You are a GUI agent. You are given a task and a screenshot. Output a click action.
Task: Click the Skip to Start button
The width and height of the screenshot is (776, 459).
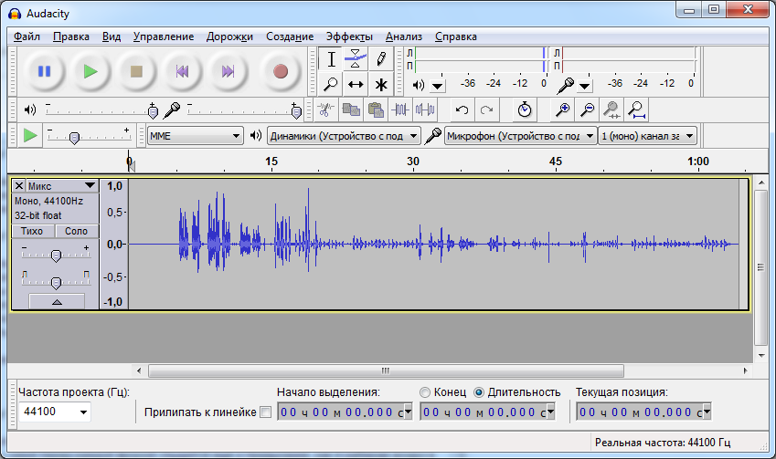coord(183,71)
